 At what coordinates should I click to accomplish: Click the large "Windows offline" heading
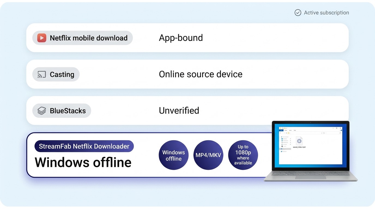[83, 162]
